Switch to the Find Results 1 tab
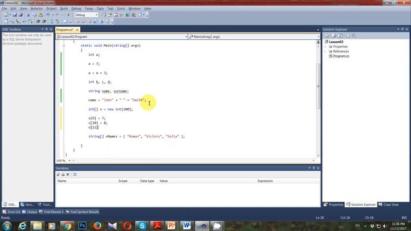This screenshot has width=411, height=231. pyautogui.click(x=51, y=212)
